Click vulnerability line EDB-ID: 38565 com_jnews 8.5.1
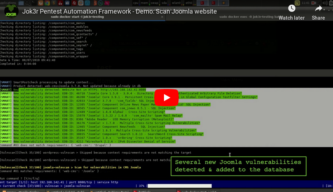The height and width of the screenshot is (192, 333). [x=88, y=108]
